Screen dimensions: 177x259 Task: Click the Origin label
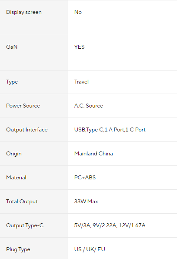13,154
